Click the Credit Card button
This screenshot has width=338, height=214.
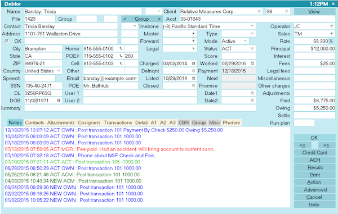pos(314,153)
